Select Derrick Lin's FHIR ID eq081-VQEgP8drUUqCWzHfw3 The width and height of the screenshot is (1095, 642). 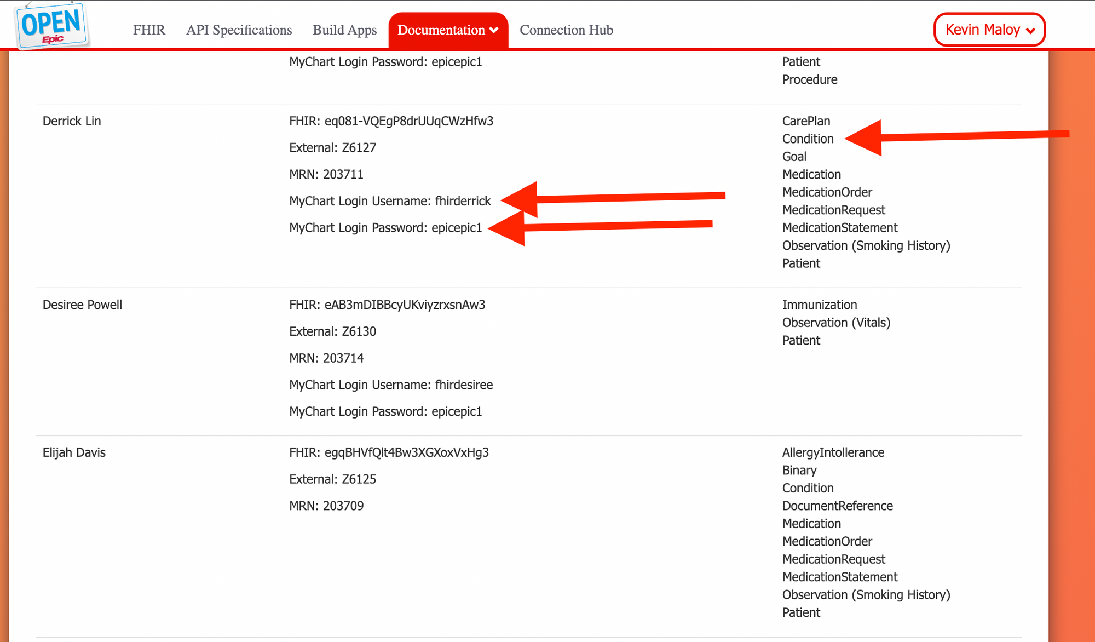(391, 121)
